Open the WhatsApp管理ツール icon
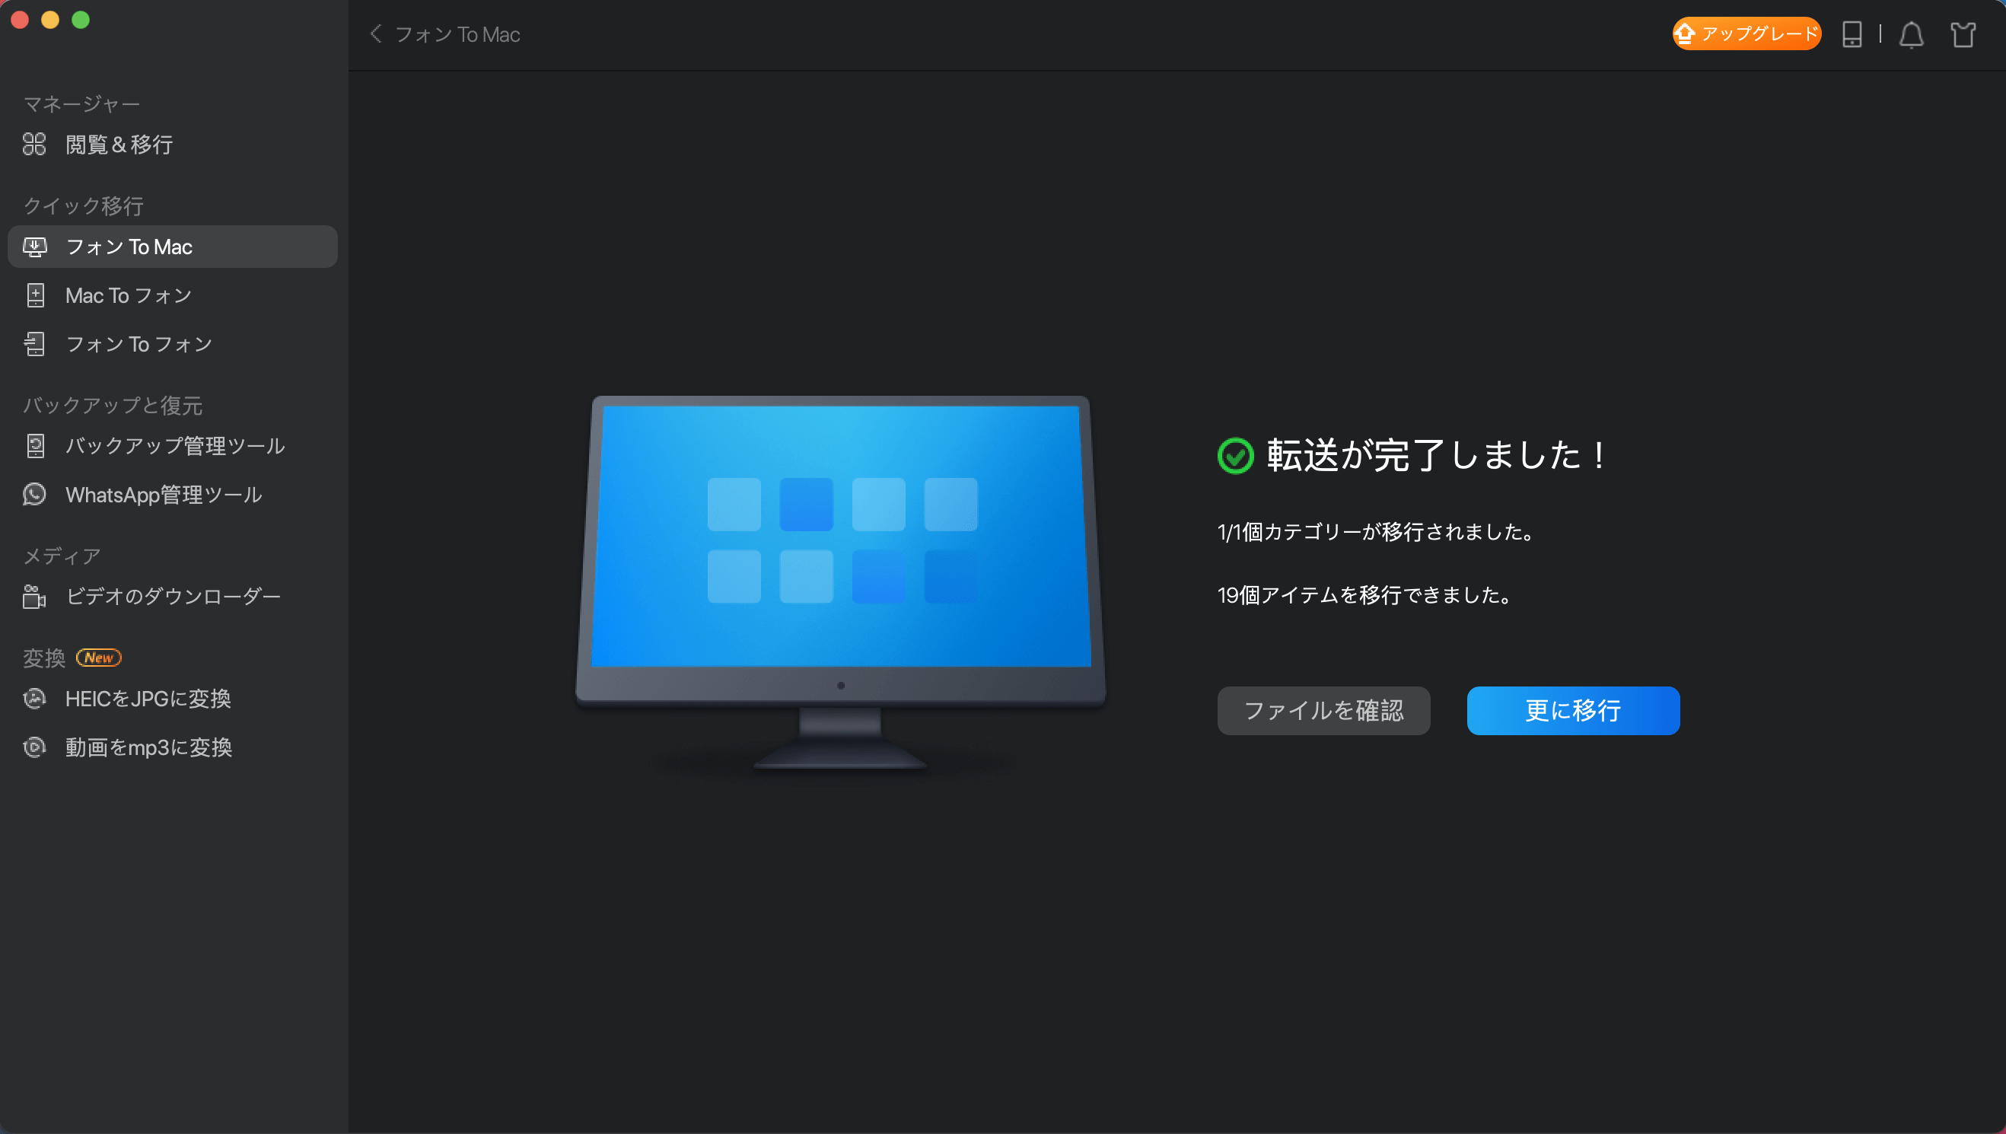The image size is (2006, 1134). (34, 494)
